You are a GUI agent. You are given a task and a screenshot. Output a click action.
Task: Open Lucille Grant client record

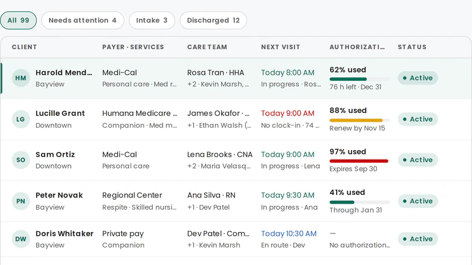click(x=60, y=114)
